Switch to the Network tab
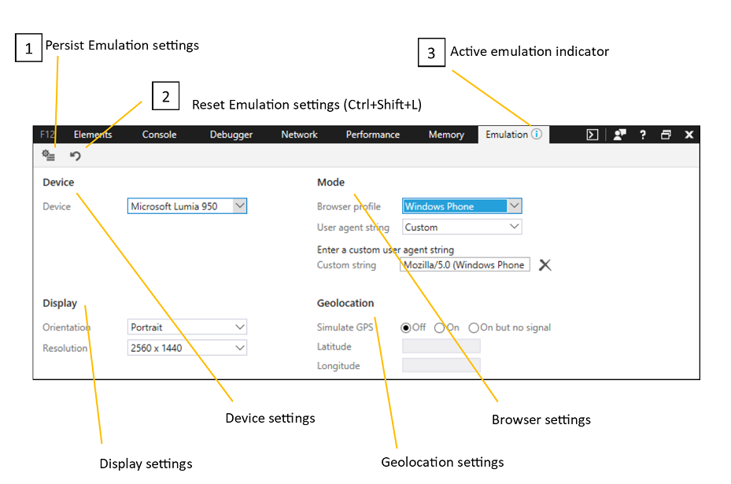 pyautogui.click(x=299, y=135)
